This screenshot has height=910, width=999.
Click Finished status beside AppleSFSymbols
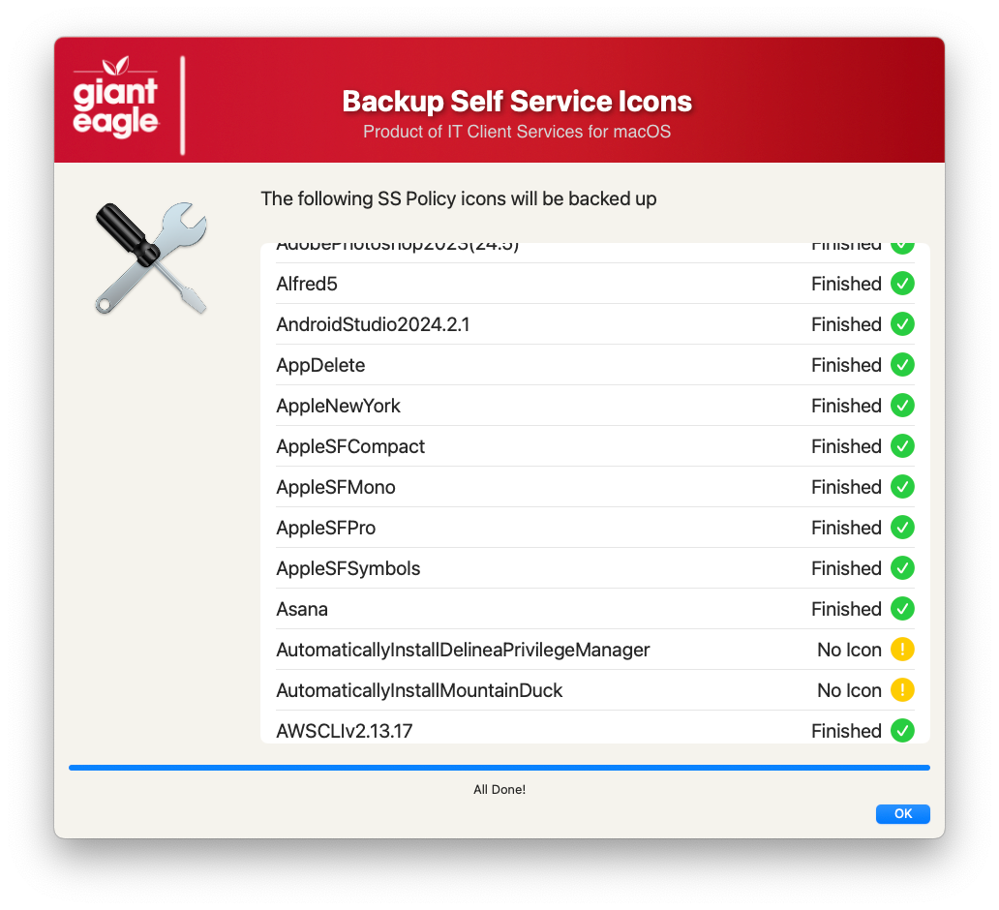846,568
